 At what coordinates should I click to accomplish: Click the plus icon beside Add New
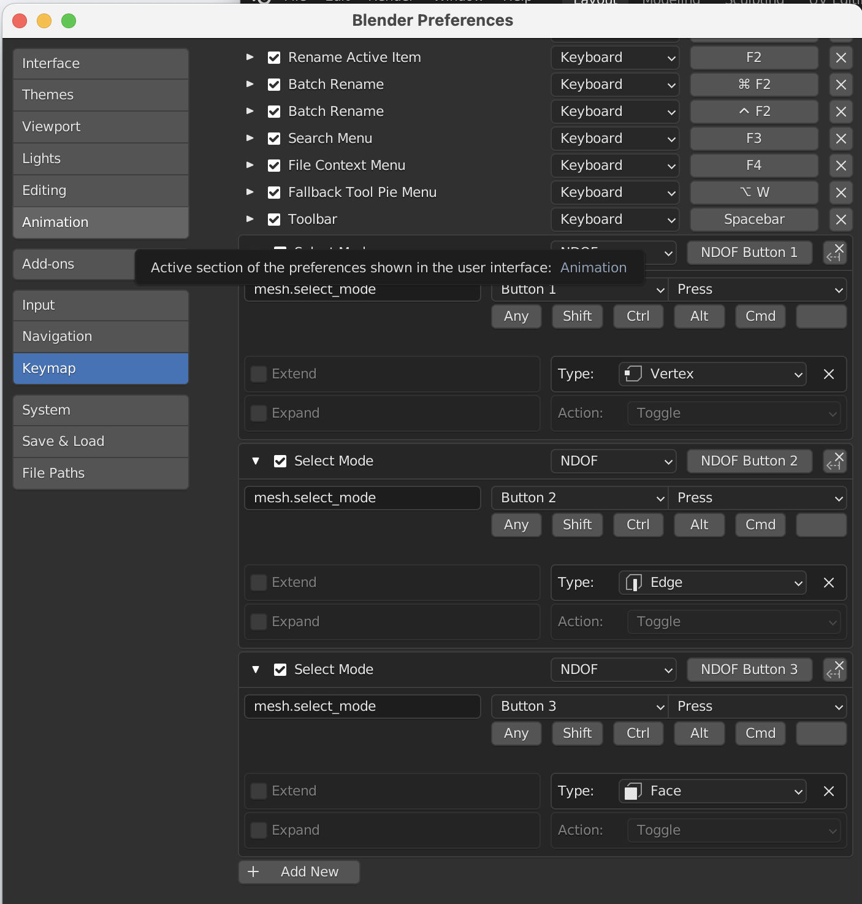(x=253, y=871)
